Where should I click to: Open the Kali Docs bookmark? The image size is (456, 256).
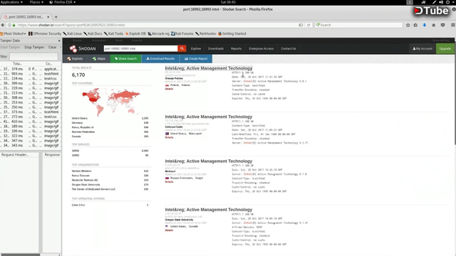pos(93,33)
